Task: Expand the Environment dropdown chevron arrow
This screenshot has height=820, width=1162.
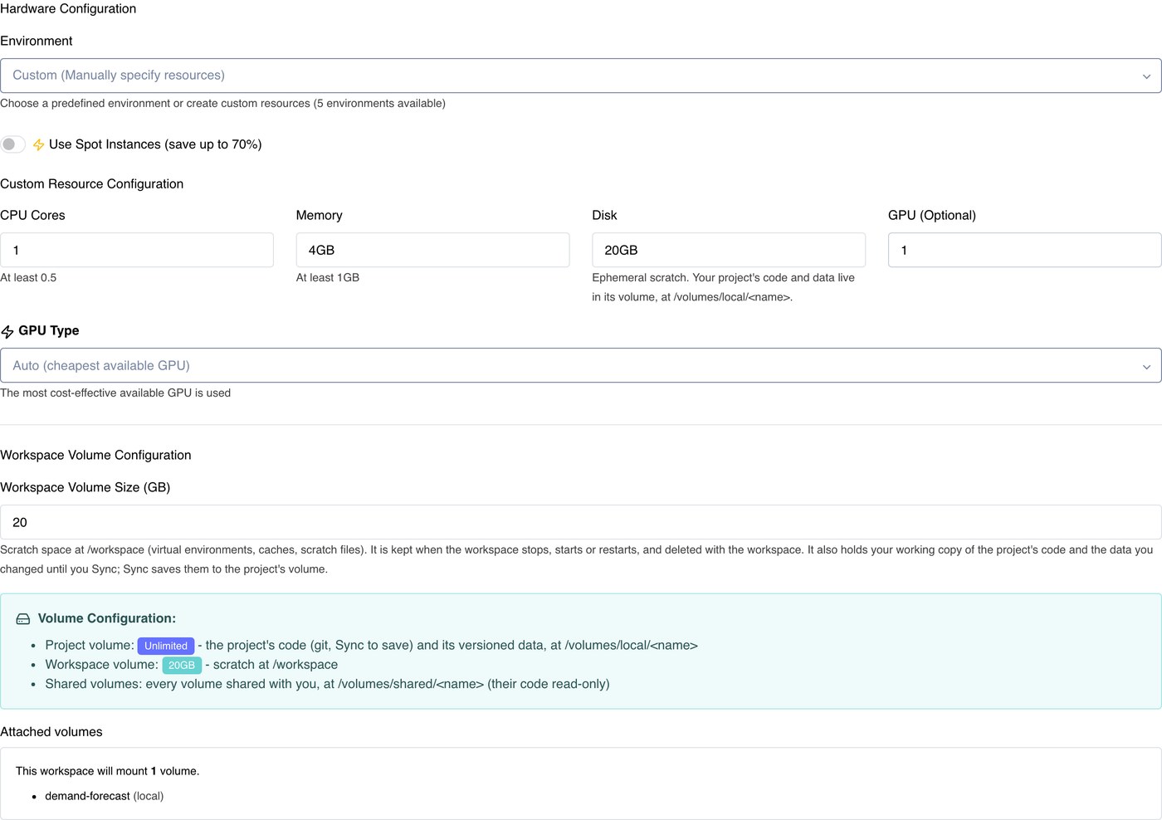Action: [x=1146, y=76]
